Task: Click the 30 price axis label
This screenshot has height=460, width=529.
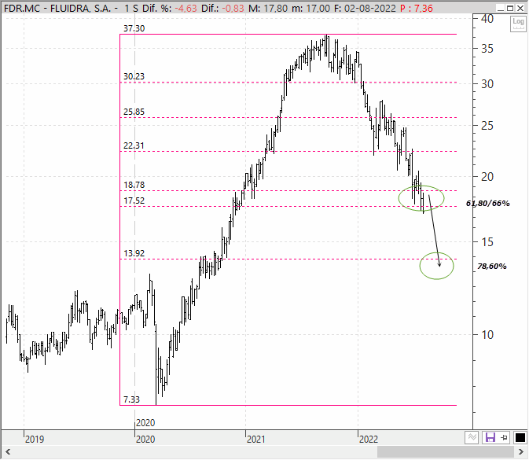Action: point(487,84)
